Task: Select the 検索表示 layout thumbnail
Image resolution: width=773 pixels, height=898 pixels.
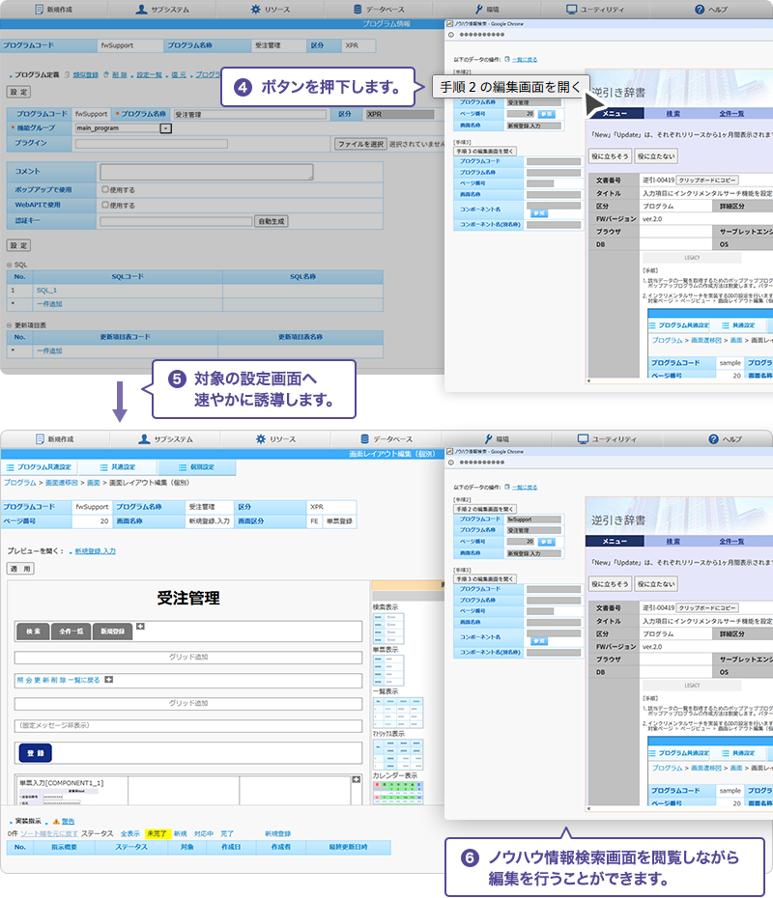Action: 388,629
